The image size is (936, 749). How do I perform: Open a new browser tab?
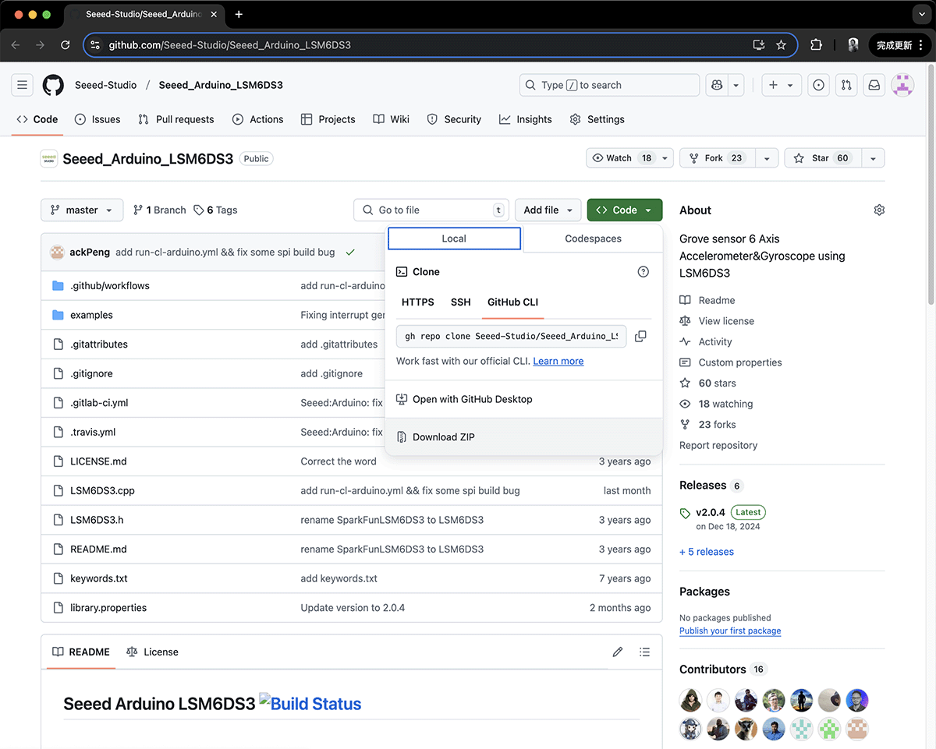point(239,14)
